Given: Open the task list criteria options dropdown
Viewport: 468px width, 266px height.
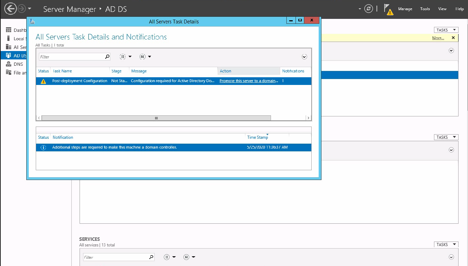Looking at the screenshot, I should [x=126, y=57].
